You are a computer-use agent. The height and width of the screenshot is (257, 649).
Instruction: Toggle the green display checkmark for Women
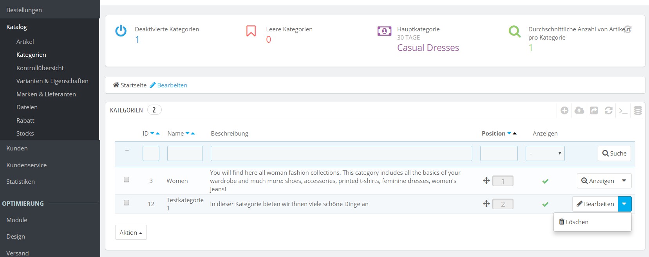tap(545, 181)
